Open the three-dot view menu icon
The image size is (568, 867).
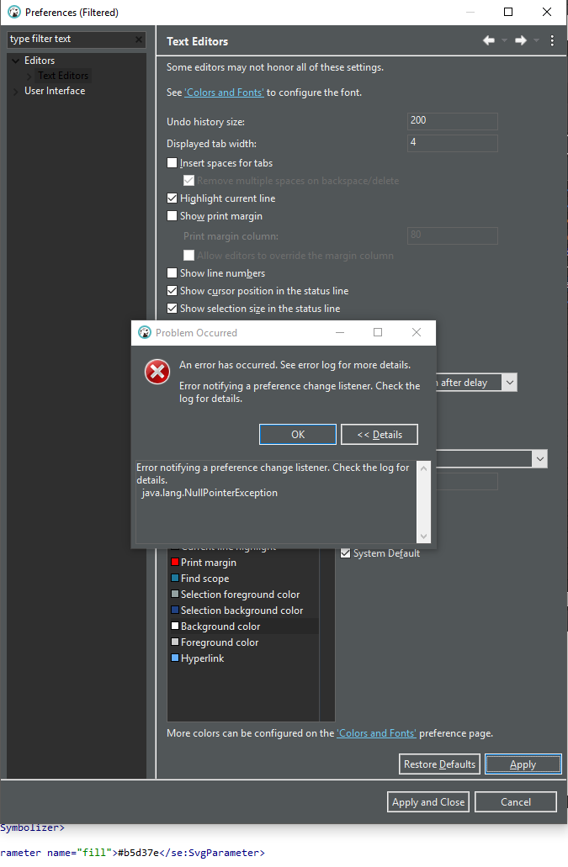552,40
